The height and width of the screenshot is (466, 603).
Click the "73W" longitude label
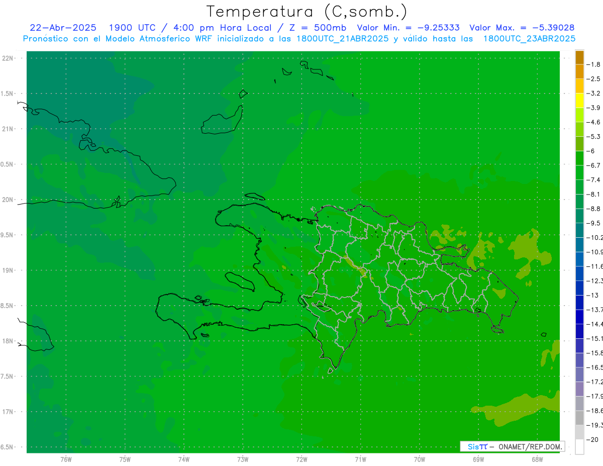243,459
